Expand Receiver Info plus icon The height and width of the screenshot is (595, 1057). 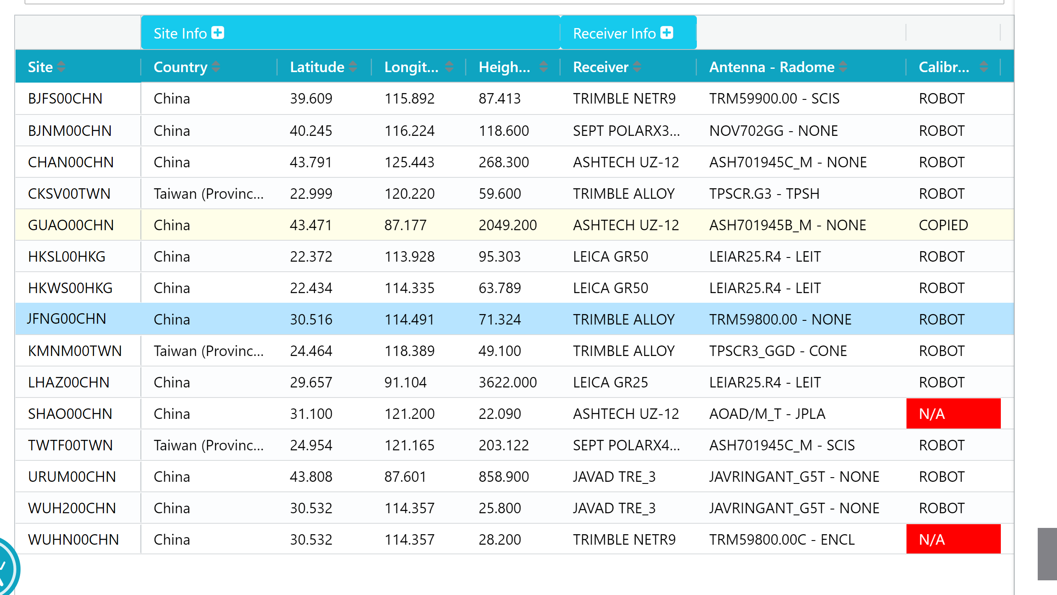[666, 33]
